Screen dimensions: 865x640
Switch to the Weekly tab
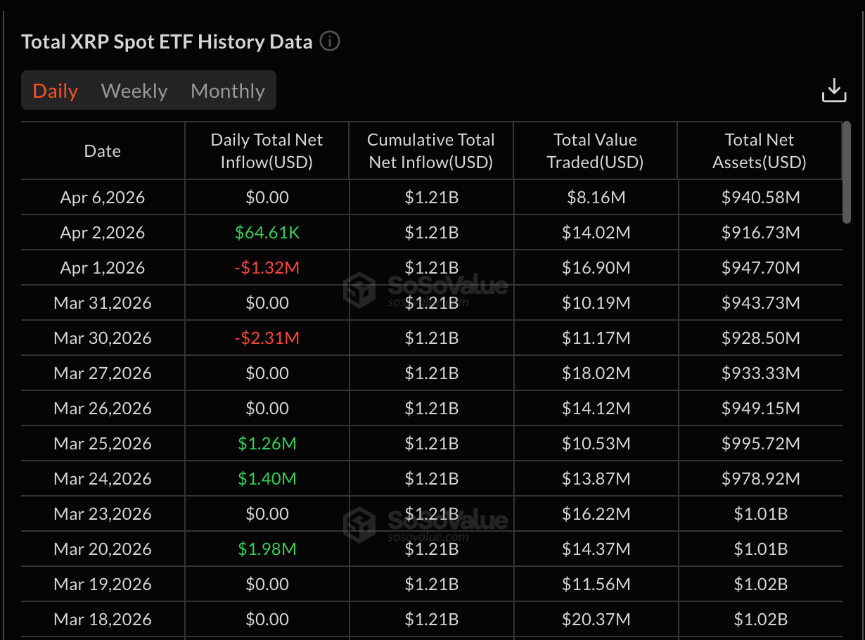click(x=134, y=91)
